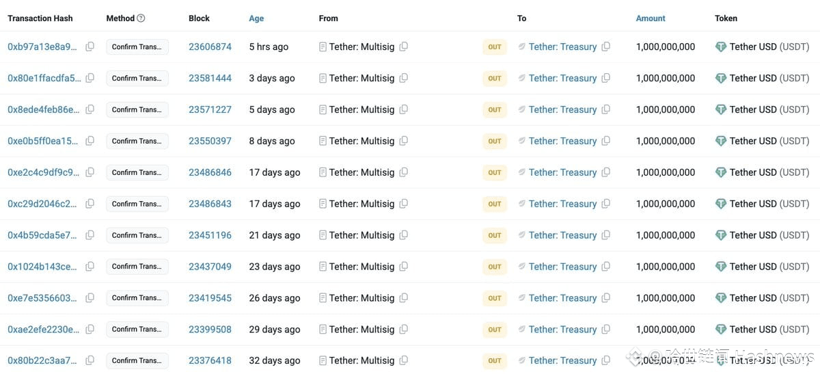Copy Tether: Treasury address in 3 days ago row

tap(606, 78)
